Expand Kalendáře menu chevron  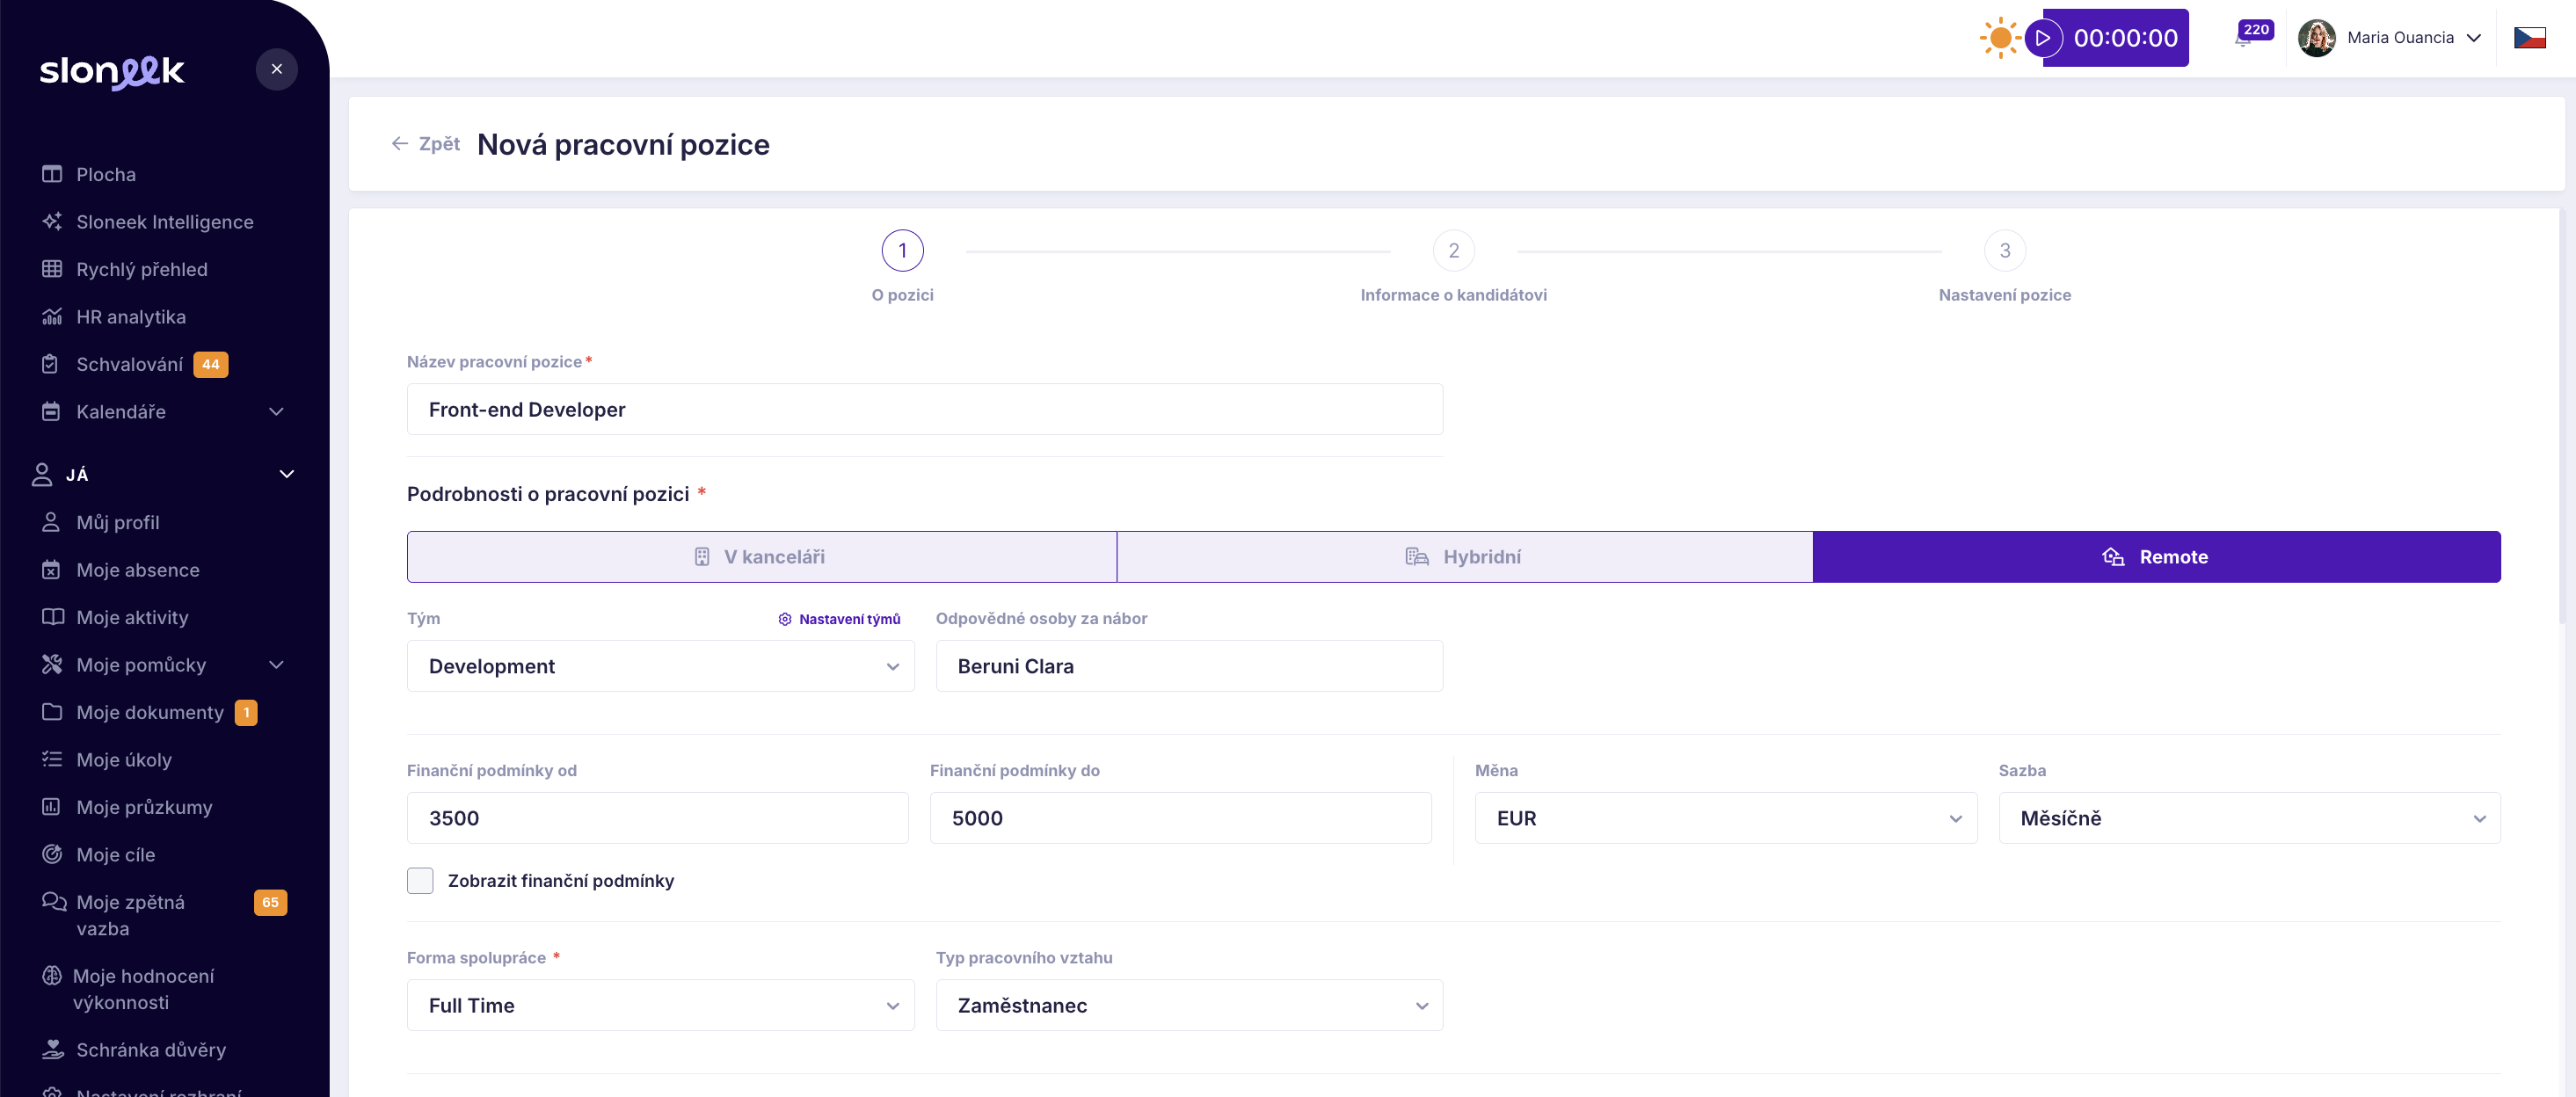(277, 412)
